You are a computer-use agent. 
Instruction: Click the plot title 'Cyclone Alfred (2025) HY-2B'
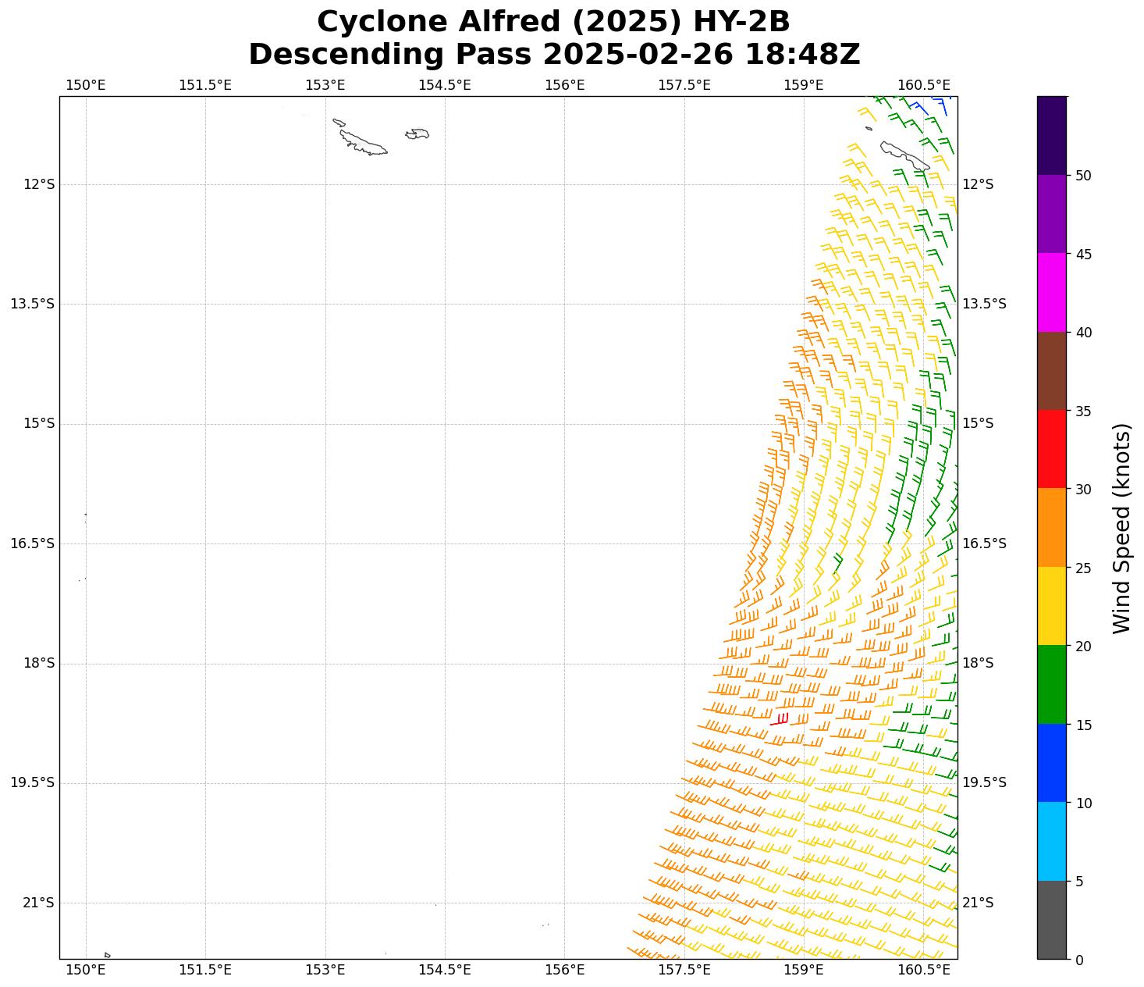553,22
